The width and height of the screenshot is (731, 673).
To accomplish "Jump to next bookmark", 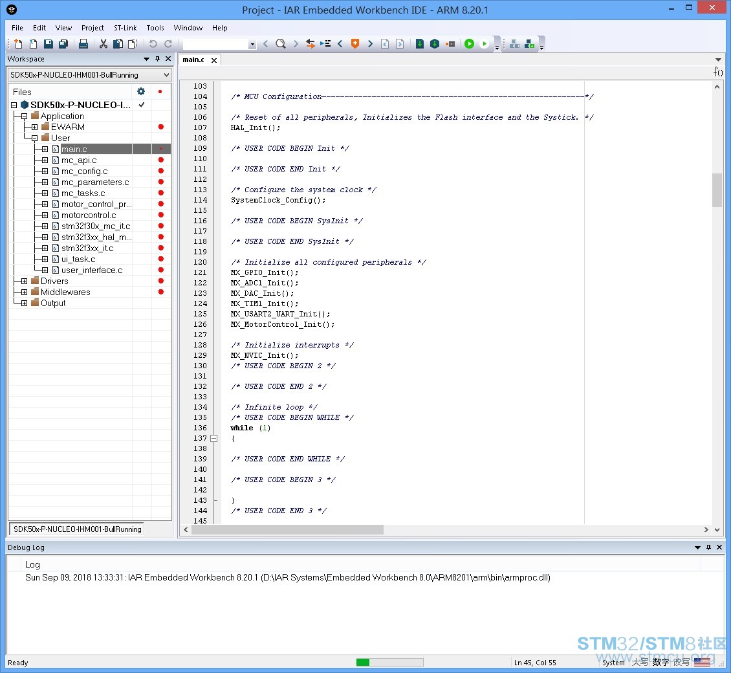I will pyautogui.click(x=370, y=44).
